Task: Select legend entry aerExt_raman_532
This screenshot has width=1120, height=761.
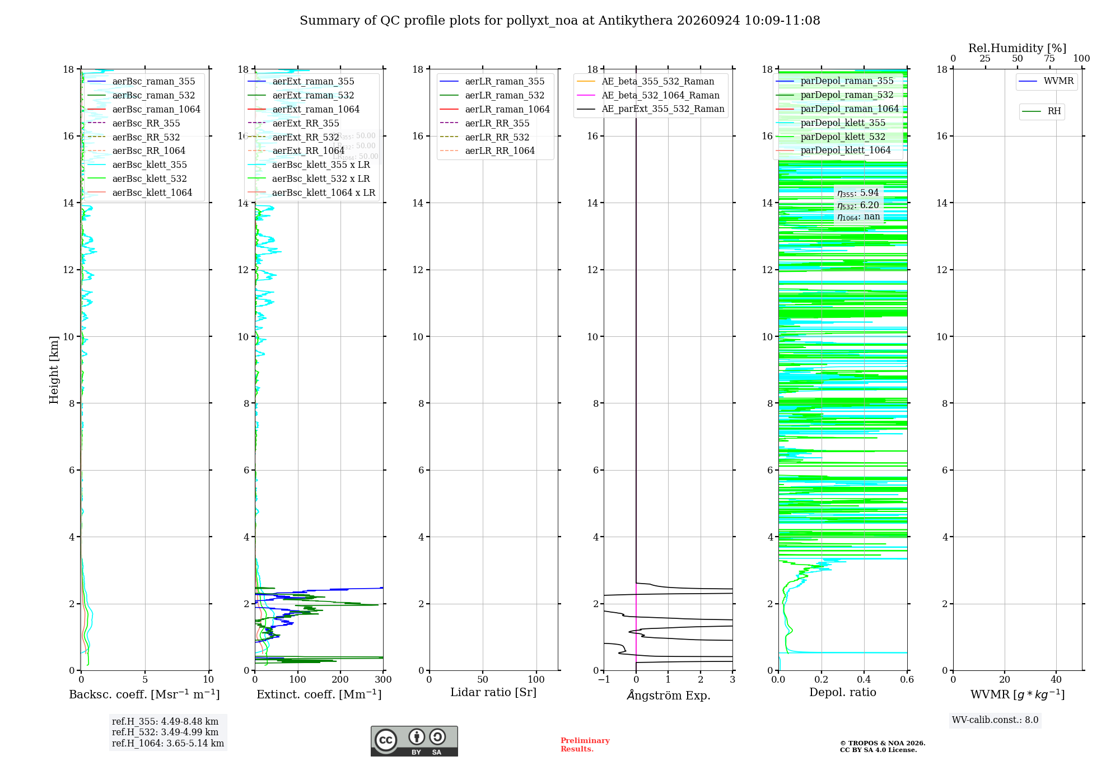Action: pyautogui.click(x=301, y=96)
